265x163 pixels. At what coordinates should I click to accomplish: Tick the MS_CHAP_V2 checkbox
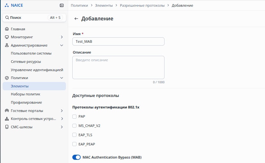(75, 126)
